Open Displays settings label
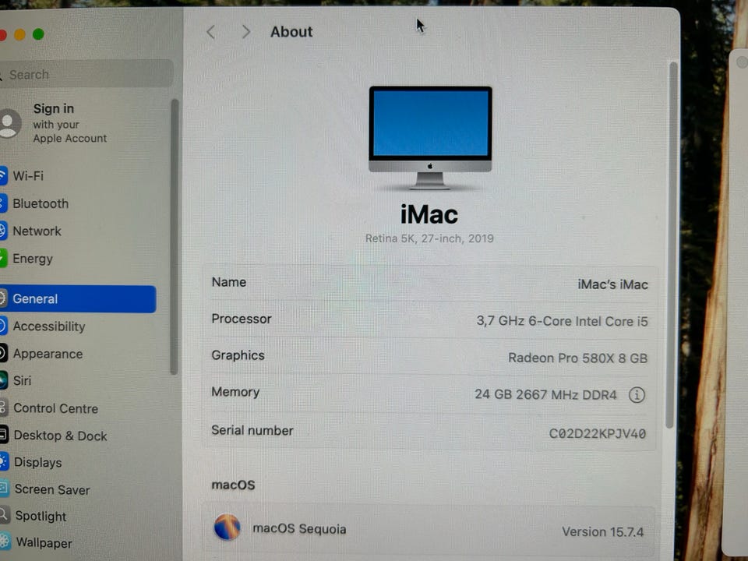The height and width of the screenshot is (561, 748). pos(37,463)
